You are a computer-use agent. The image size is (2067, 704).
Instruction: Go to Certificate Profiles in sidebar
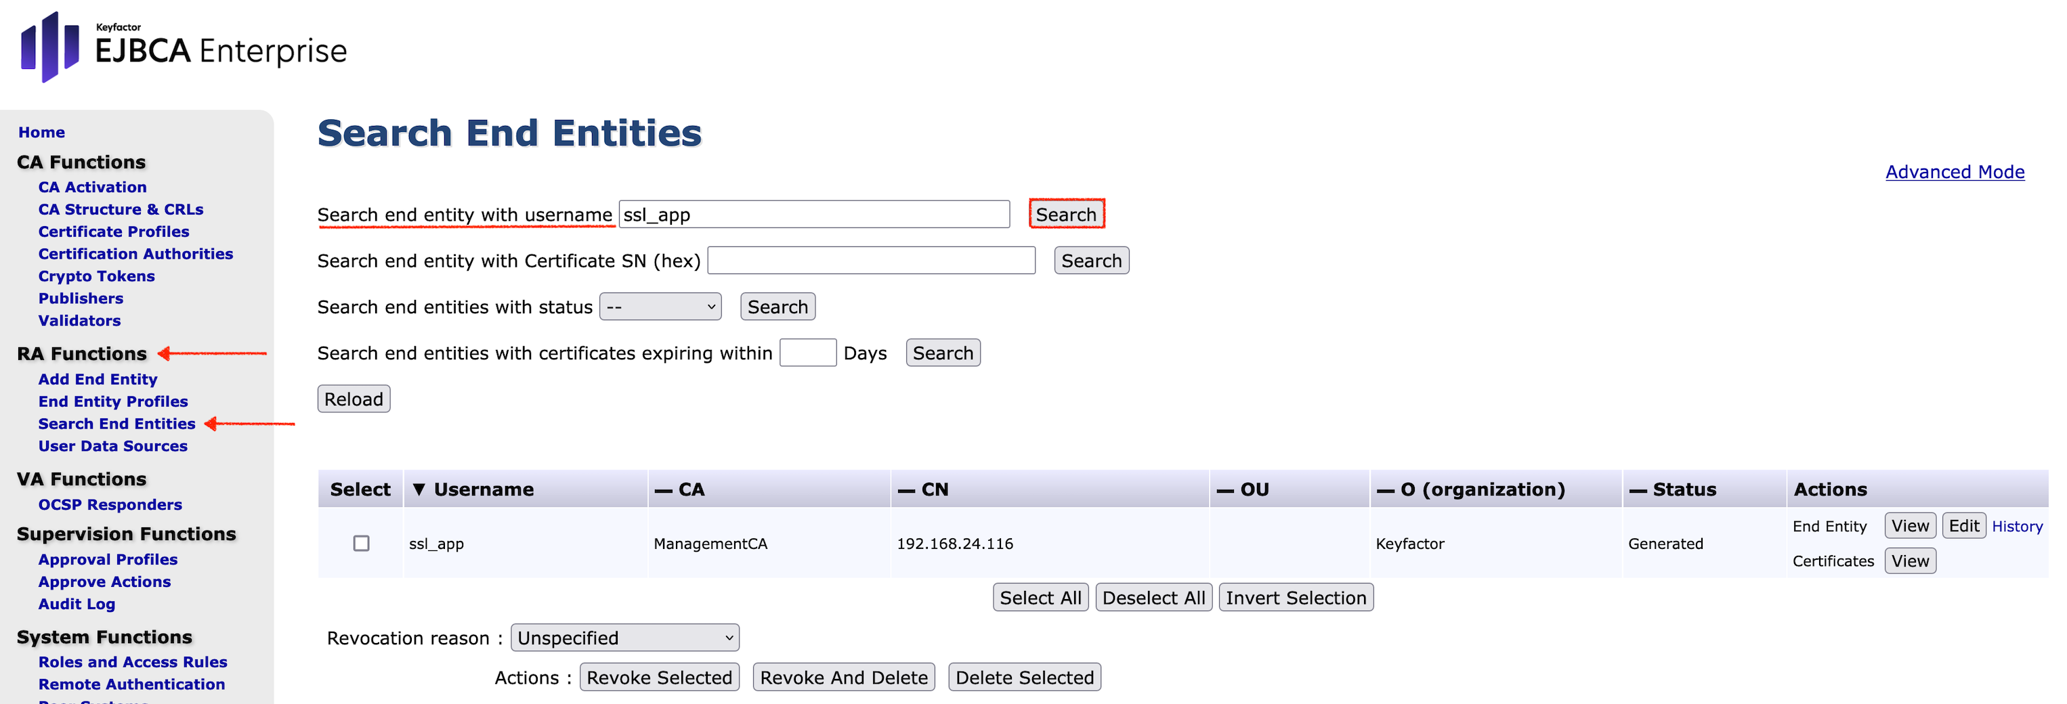(x=113, y=231)
